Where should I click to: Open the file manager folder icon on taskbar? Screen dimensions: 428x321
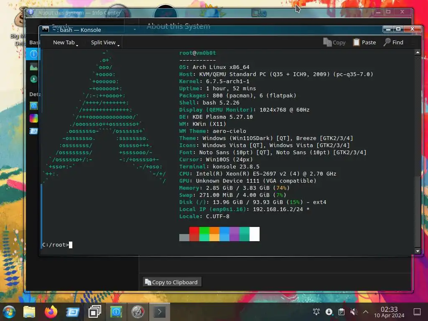29,312
